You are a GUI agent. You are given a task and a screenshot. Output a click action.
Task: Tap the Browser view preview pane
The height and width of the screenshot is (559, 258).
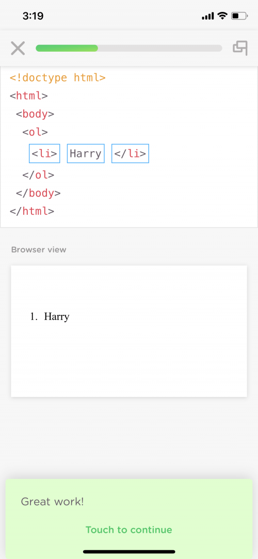(128, 331)
